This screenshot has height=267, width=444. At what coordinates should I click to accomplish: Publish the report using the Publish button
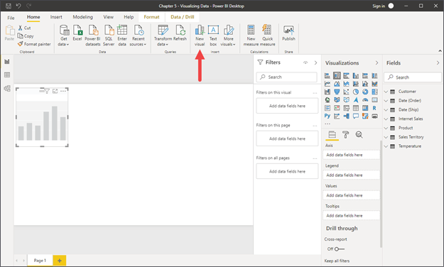[288, 33]
